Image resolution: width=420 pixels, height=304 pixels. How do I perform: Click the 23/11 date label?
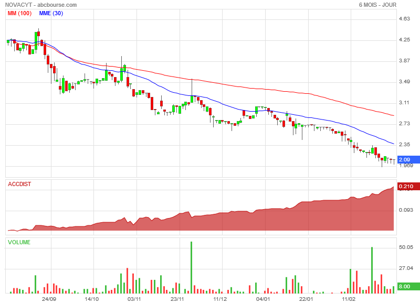(x=177, y=299)
